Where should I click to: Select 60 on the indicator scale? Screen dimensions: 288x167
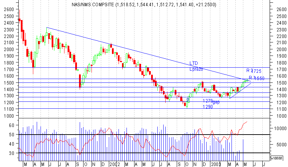(11, 125)
